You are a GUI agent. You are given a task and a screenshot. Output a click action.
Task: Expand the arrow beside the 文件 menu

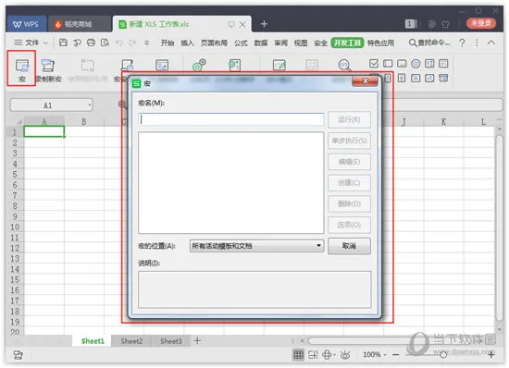click(x=45, y=43)
